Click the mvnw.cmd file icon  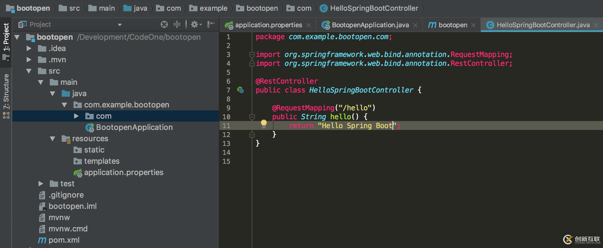tap(42, 229)
